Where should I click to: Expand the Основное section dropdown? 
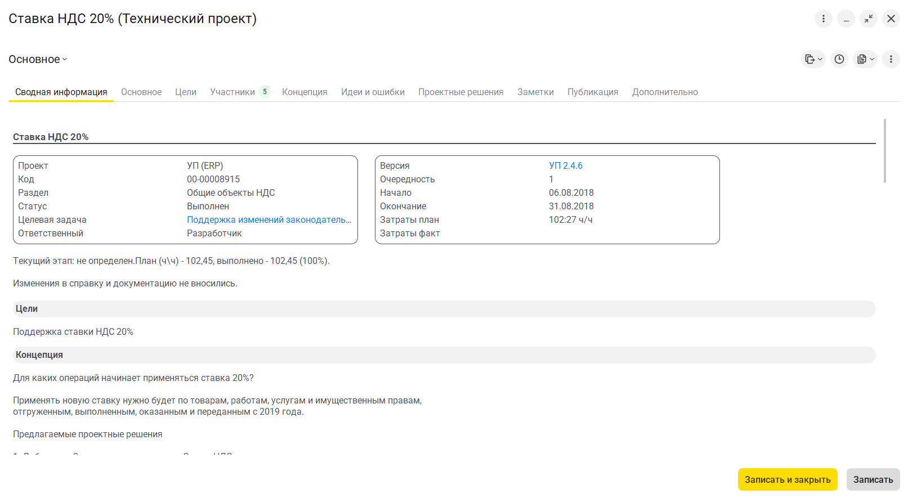(38, 60)
